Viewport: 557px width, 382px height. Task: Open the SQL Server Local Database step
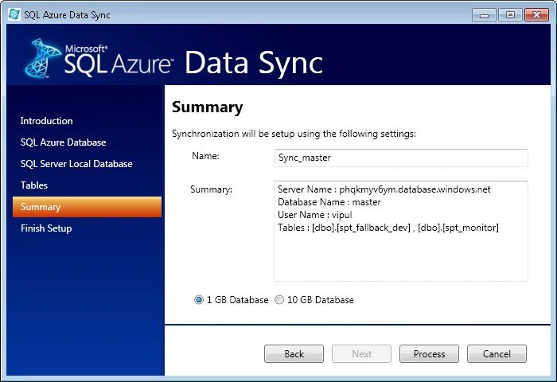click(x=76, y=164)
